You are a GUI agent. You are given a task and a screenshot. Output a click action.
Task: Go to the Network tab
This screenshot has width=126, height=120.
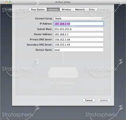pyautogui.click(x=80, y=10)
